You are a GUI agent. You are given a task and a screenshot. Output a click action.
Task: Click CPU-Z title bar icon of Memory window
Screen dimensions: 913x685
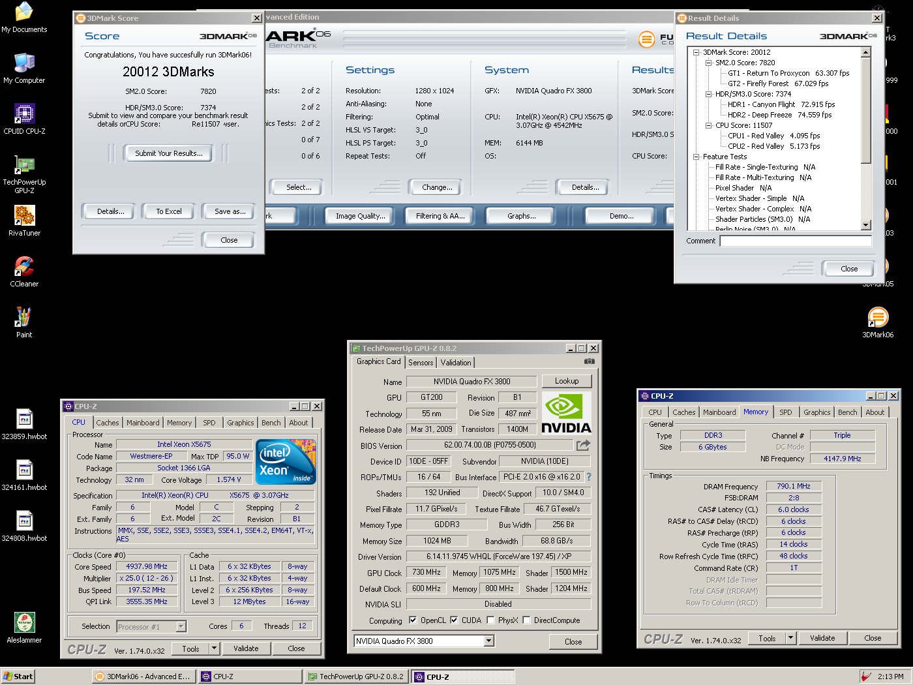pos(645,396)
